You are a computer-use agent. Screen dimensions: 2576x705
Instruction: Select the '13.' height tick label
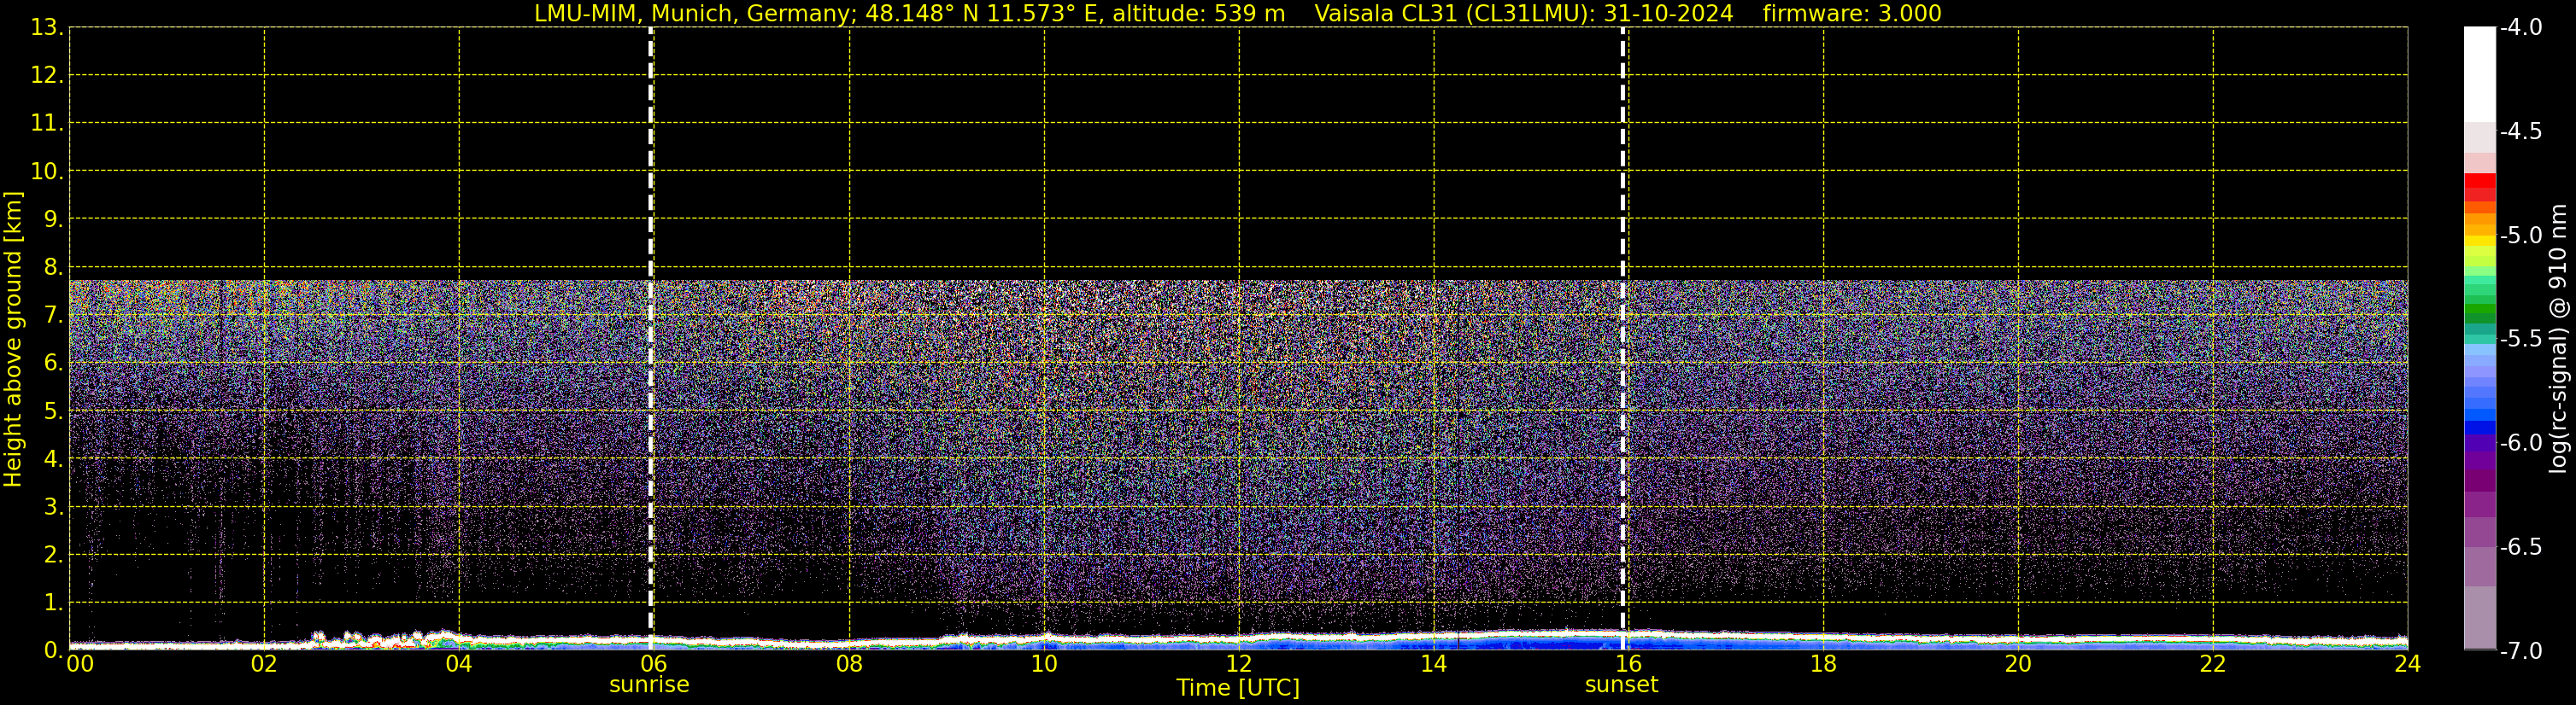(46, 28)
